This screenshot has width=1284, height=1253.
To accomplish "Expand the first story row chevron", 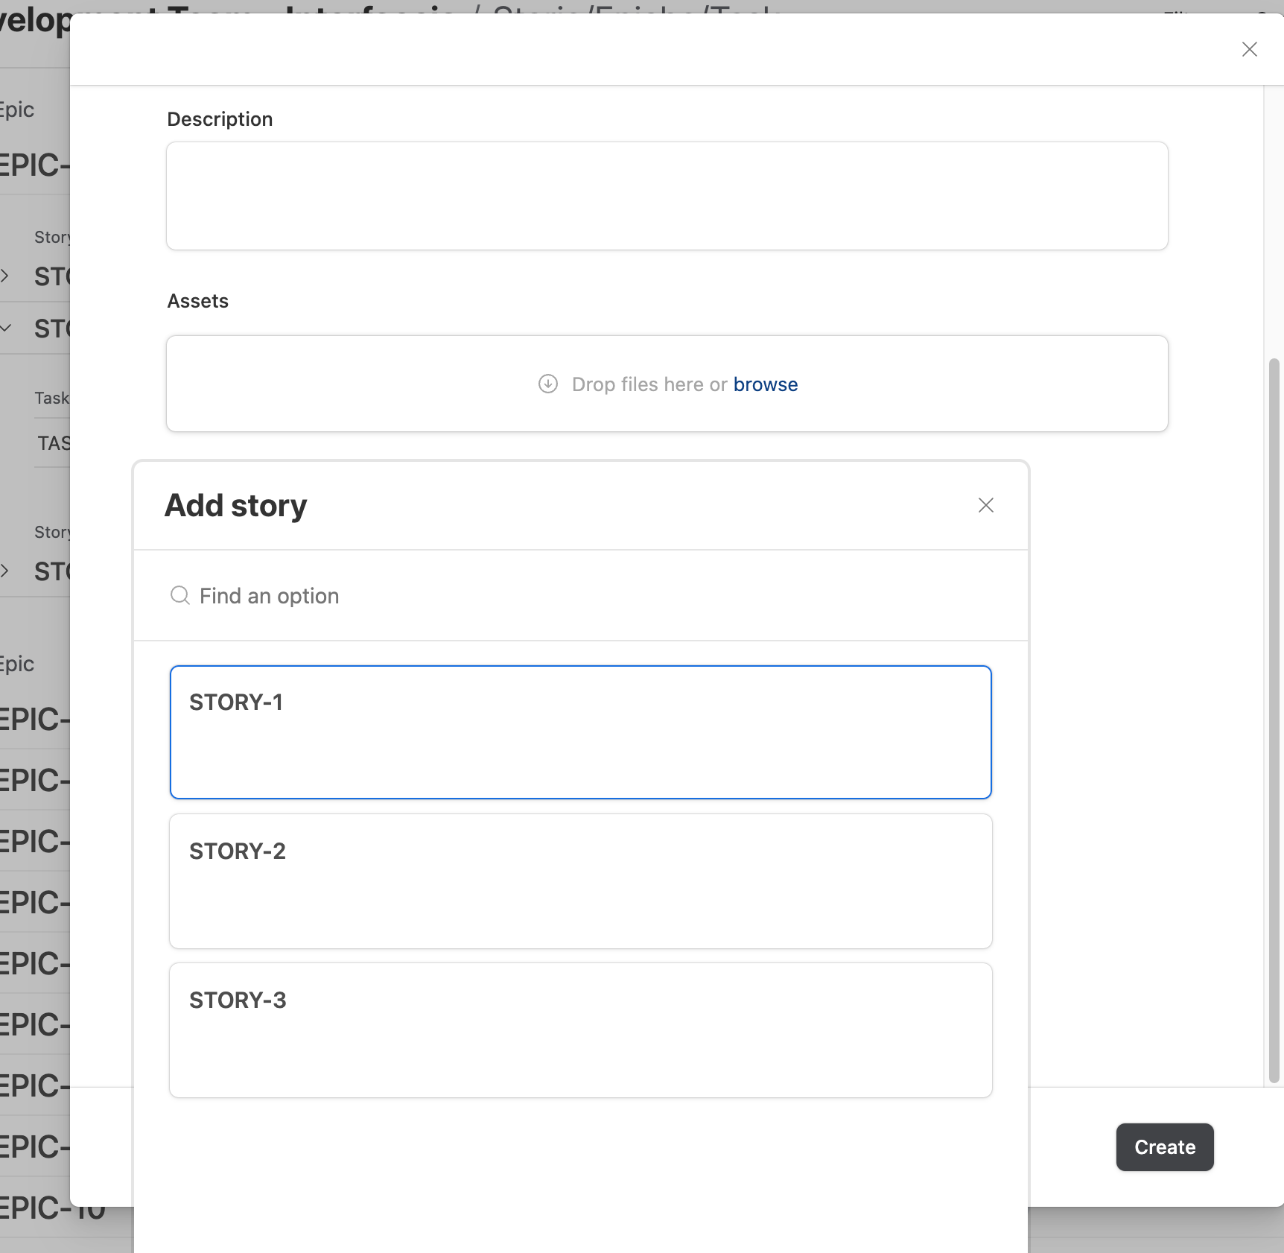I will pos(5,276).
